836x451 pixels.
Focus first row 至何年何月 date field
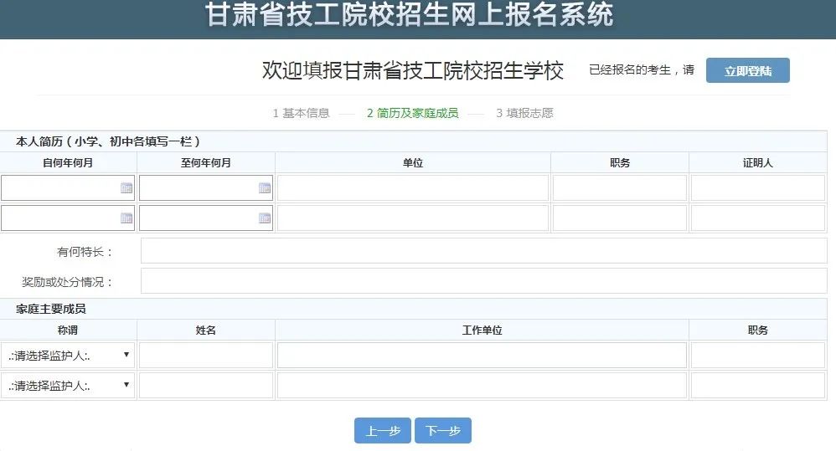[x=206, y=188]
